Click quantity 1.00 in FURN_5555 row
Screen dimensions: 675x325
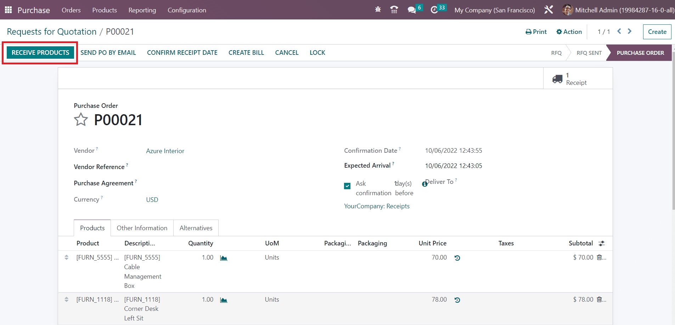208,257
